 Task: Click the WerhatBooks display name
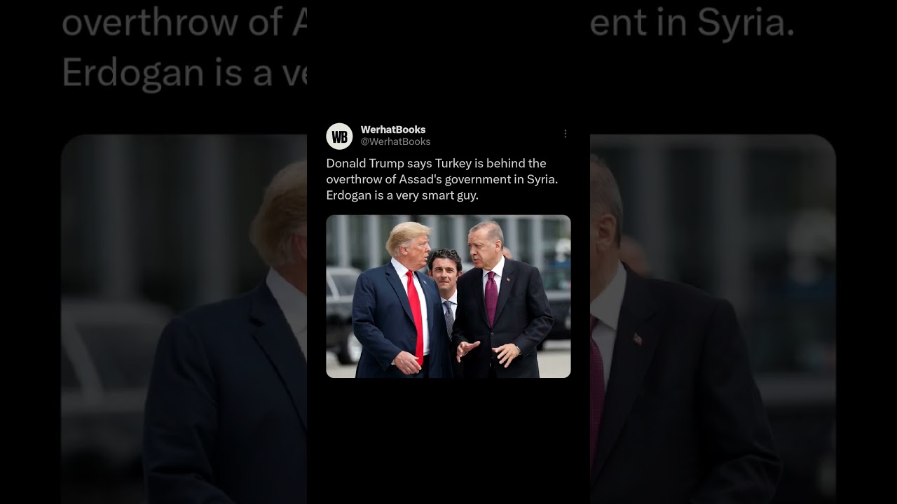[393, 129]
